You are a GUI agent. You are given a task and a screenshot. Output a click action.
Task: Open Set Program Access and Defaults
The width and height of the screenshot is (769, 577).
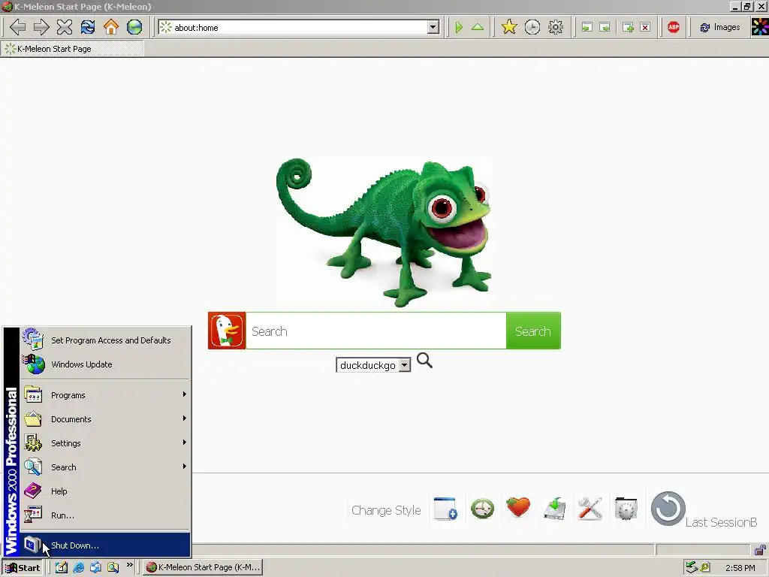click(104, 340)
